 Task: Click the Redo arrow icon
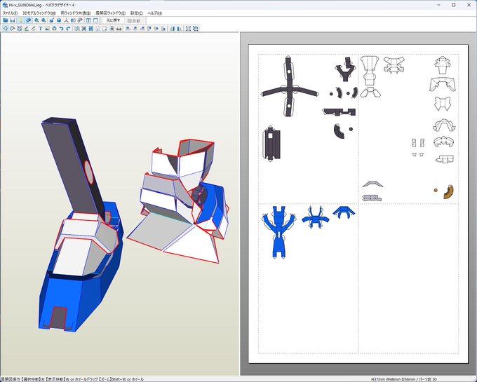tap(69, 29)
